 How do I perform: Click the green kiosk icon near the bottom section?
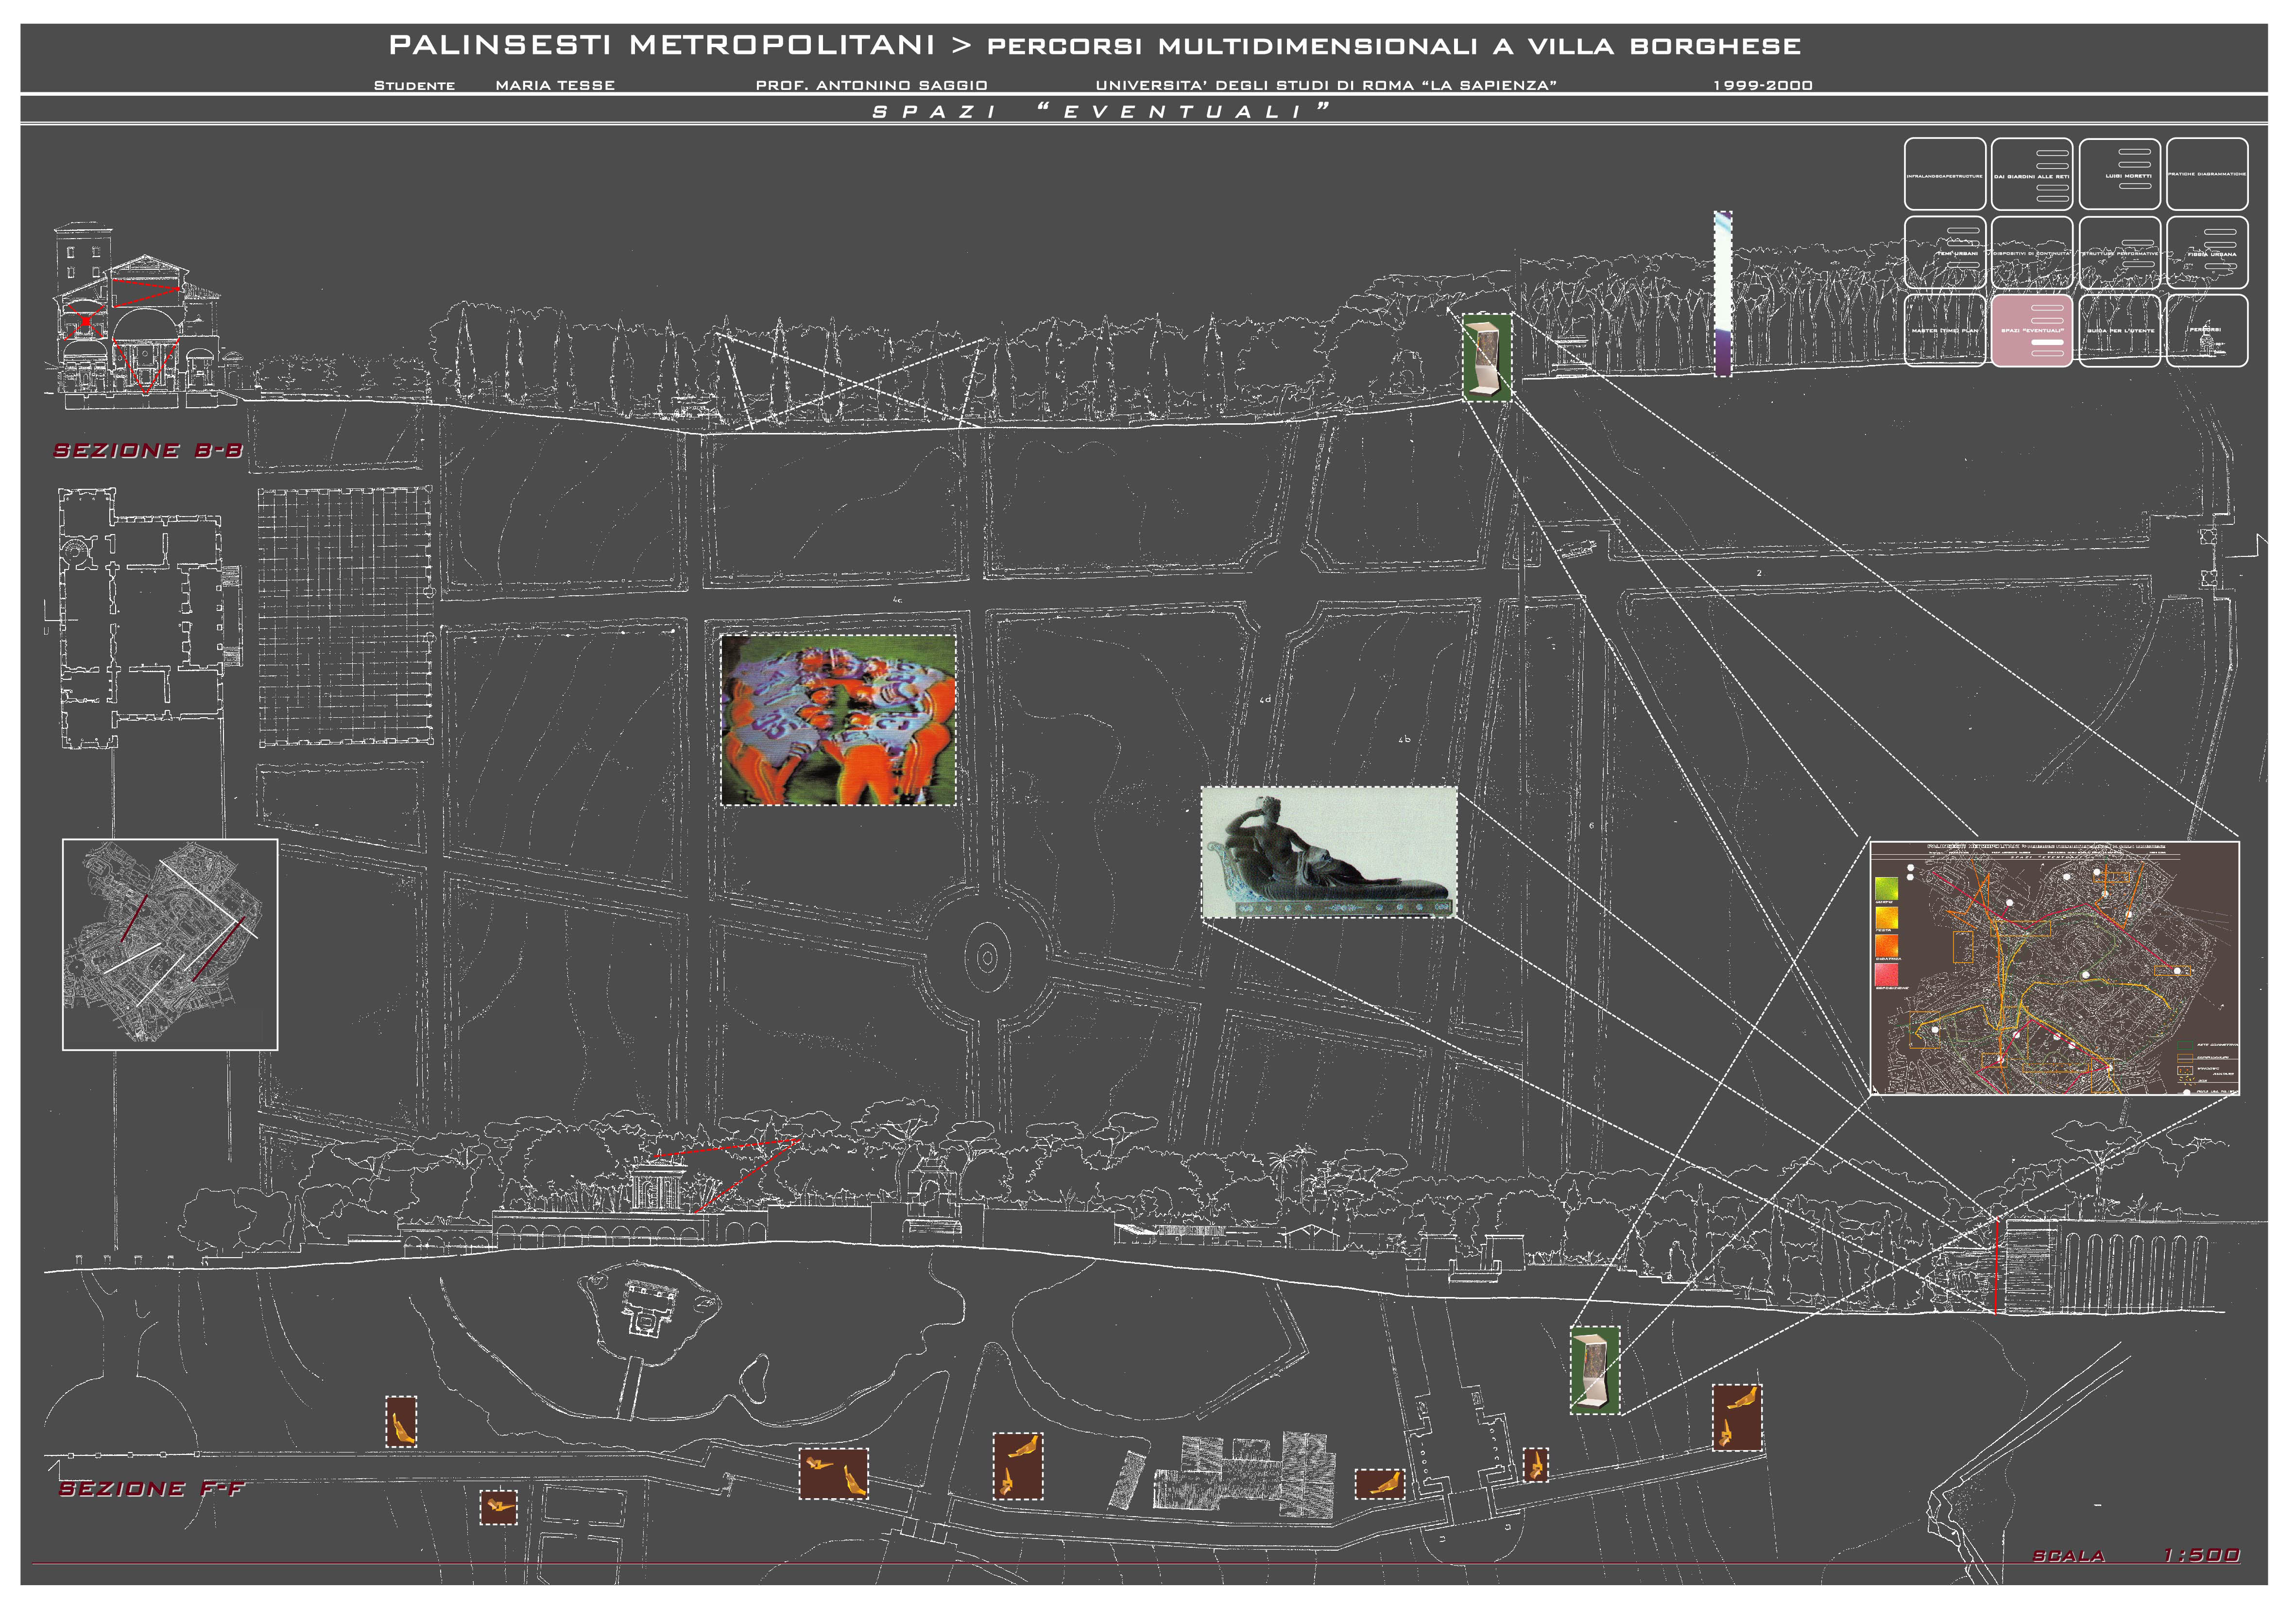pyautogui.click(x=1594, y=1370)
